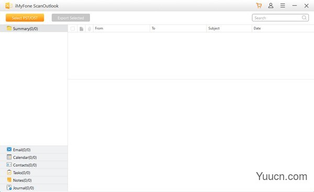Click the shopping cart purchase icon
The height and width of the screenshot is (192, 314).
(259, 6)
